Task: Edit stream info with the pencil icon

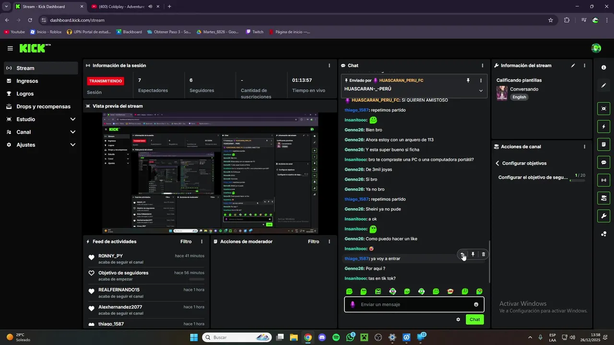Action: (573, 66)
